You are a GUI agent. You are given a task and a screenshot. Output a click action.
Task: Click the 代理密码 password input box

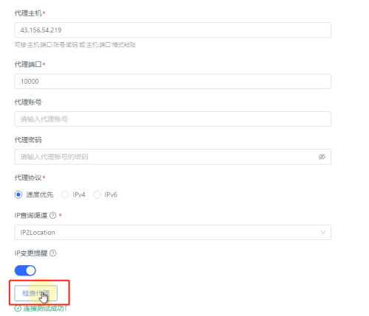click(173, 157)
